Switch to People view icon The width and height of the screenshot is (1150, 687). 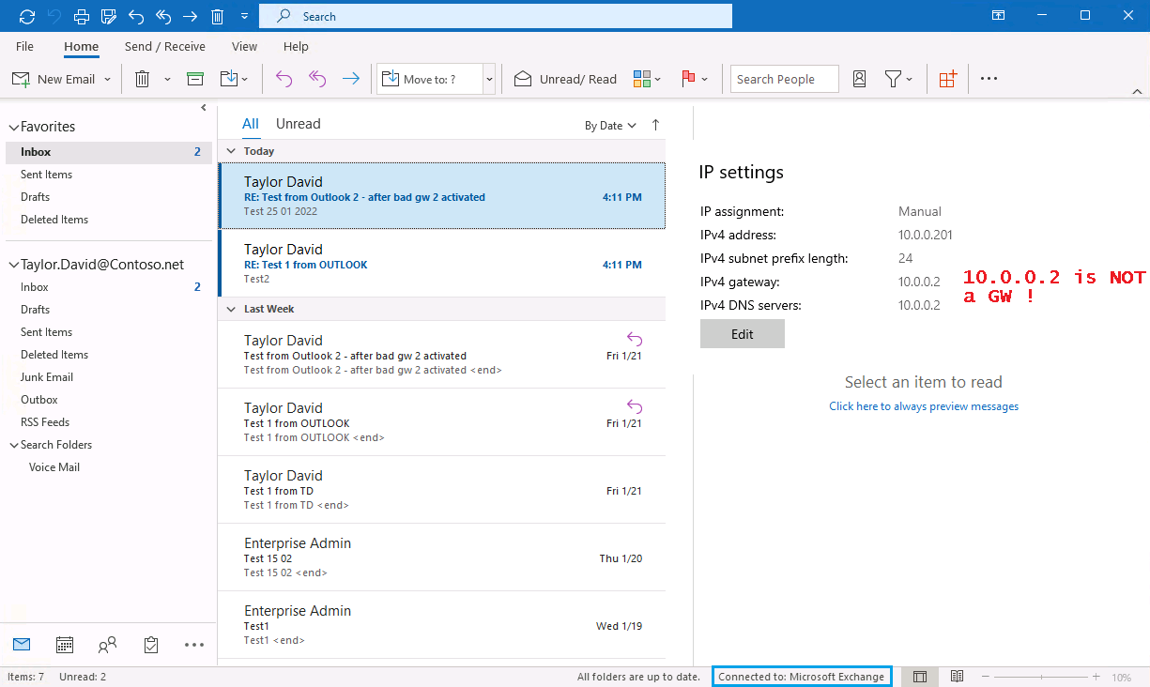tap(108, 645)
